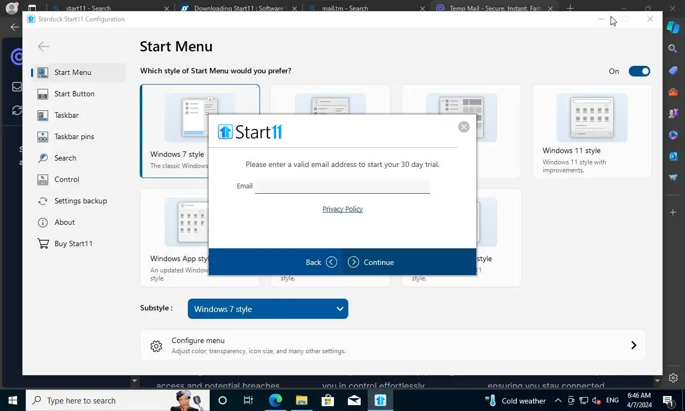Open Edge sidebar search icon

tap(673, 49)
